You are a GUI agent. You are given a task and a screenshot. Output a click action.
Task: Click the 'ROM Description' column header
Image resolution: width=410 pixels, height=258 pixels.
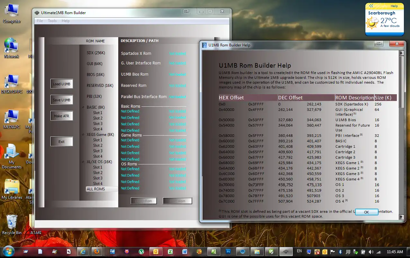[x=354, y=97]
